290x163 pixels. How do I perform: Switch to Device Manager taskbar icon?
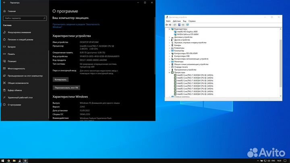20,161
